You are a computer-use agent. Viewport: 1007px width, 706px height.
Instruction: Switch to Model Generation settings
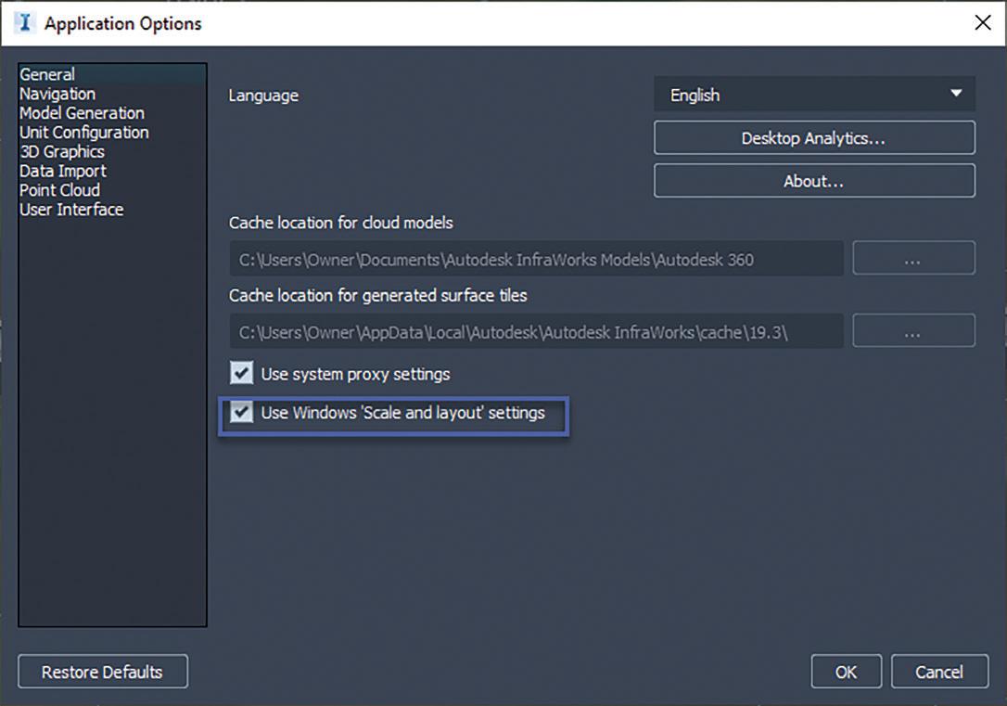pos(82,113)
